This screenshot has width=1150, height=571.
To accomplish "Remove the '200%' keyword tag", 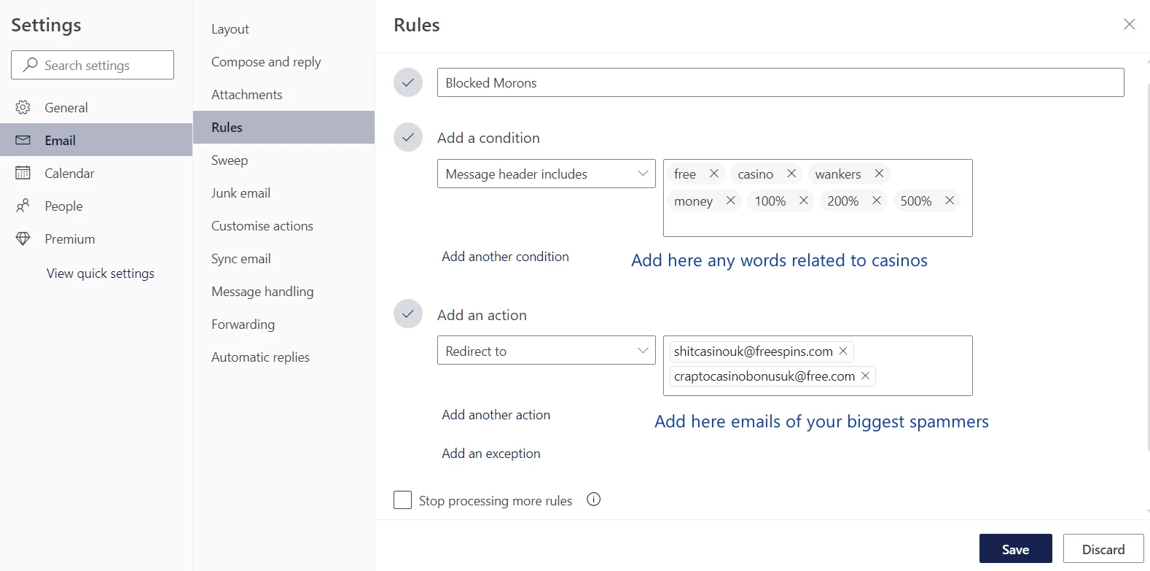I will (x=876, y=201).
